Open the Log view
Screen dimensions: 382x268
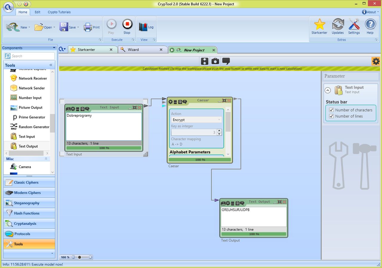(x=146, y=27)
